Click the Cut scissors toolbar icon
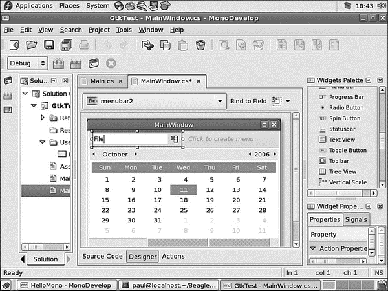The height and width of the screenshot is (291, 388). tap(147, 45)
